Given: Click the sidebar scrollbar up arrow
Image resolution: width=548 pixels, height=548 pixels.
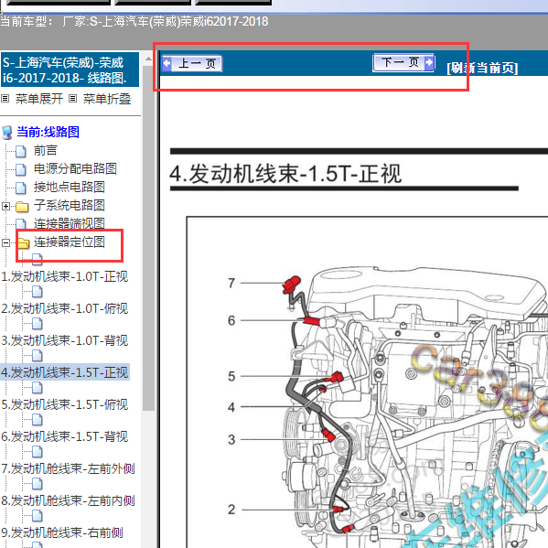Looking at the screenshot, I should [x=148, y=59].
